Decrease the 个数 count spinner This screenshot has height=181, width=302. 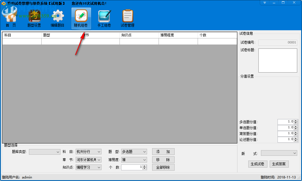(145, 168)
